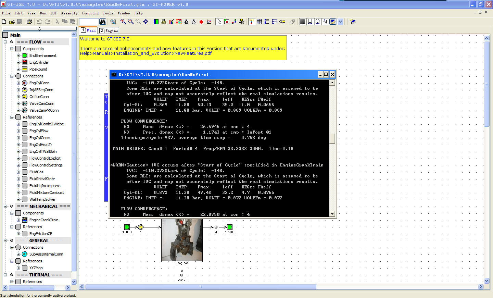
Task: Click the black stopwatch icon
Action: click(x=186, y=22)
